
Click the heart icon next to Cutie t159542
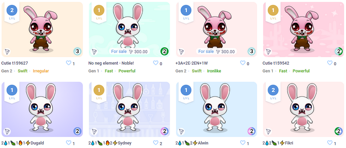pos(330,63)
